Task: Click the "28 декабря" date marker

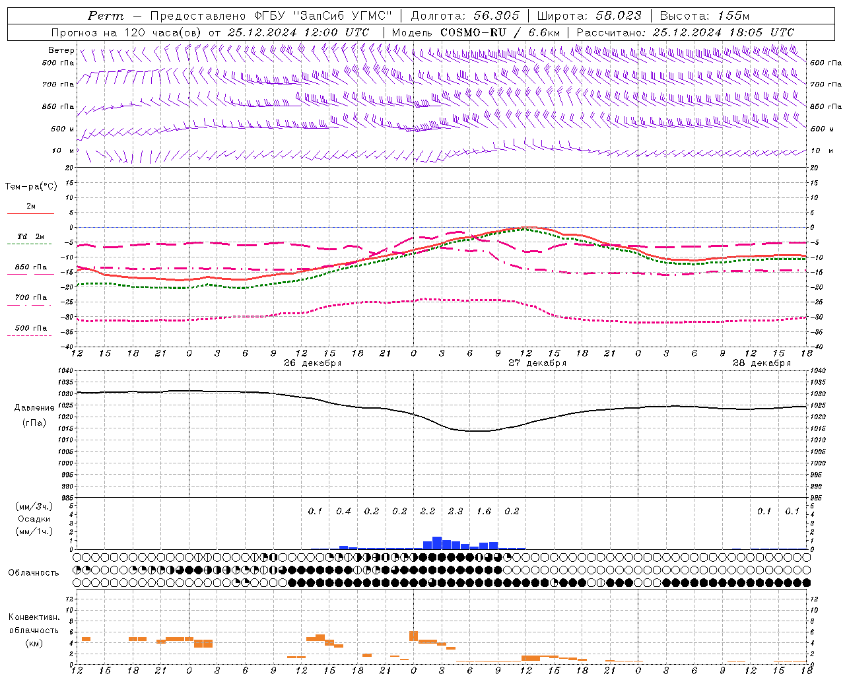Action: 762,363
